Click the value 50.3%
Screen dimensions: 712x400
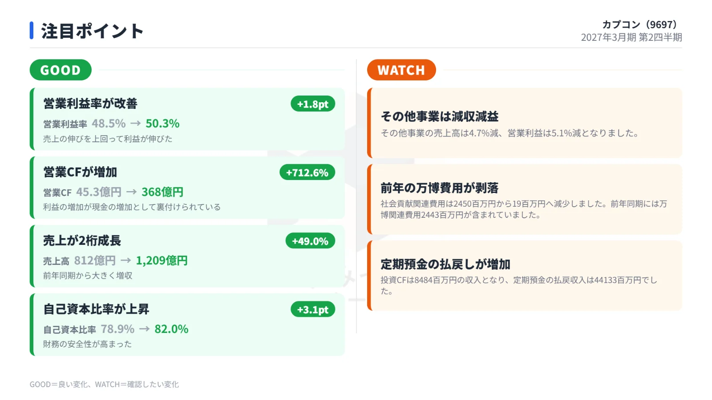click(163, 124)
